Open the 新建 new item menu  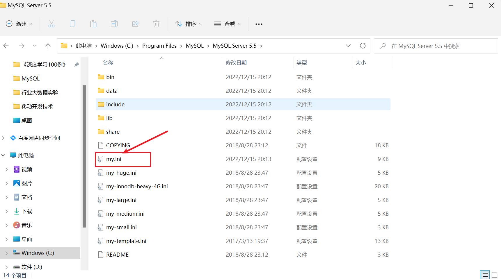[x=19, y=24]
